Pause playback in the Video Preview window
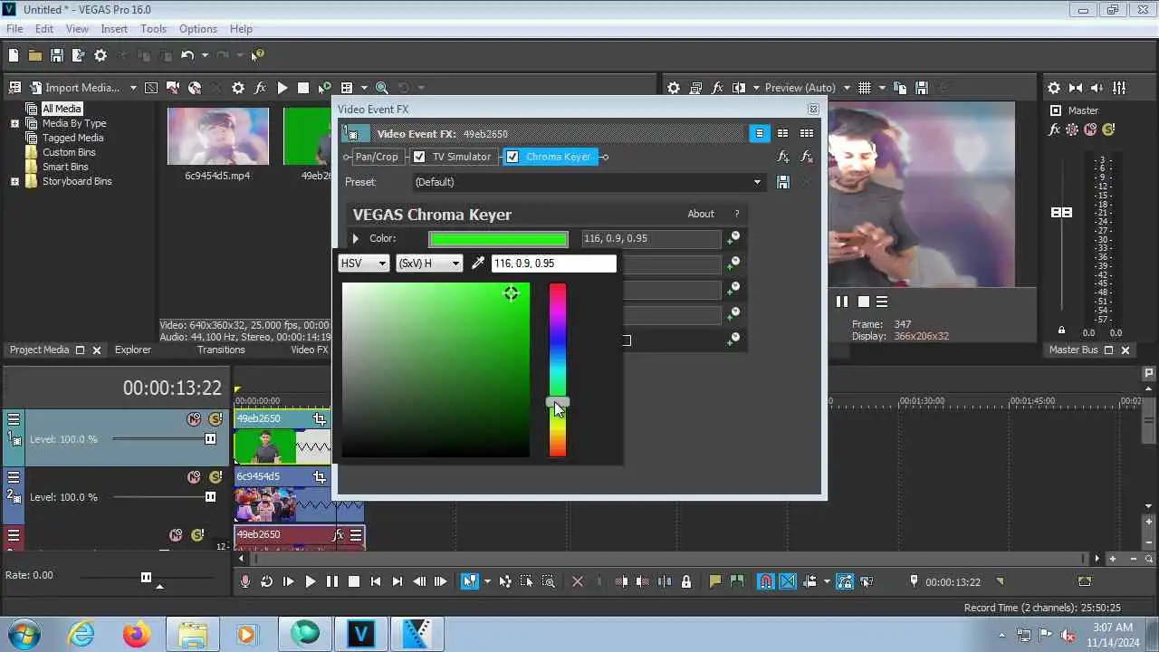The height and width of the screenshot is (652, 1159). tap(842, 302)
